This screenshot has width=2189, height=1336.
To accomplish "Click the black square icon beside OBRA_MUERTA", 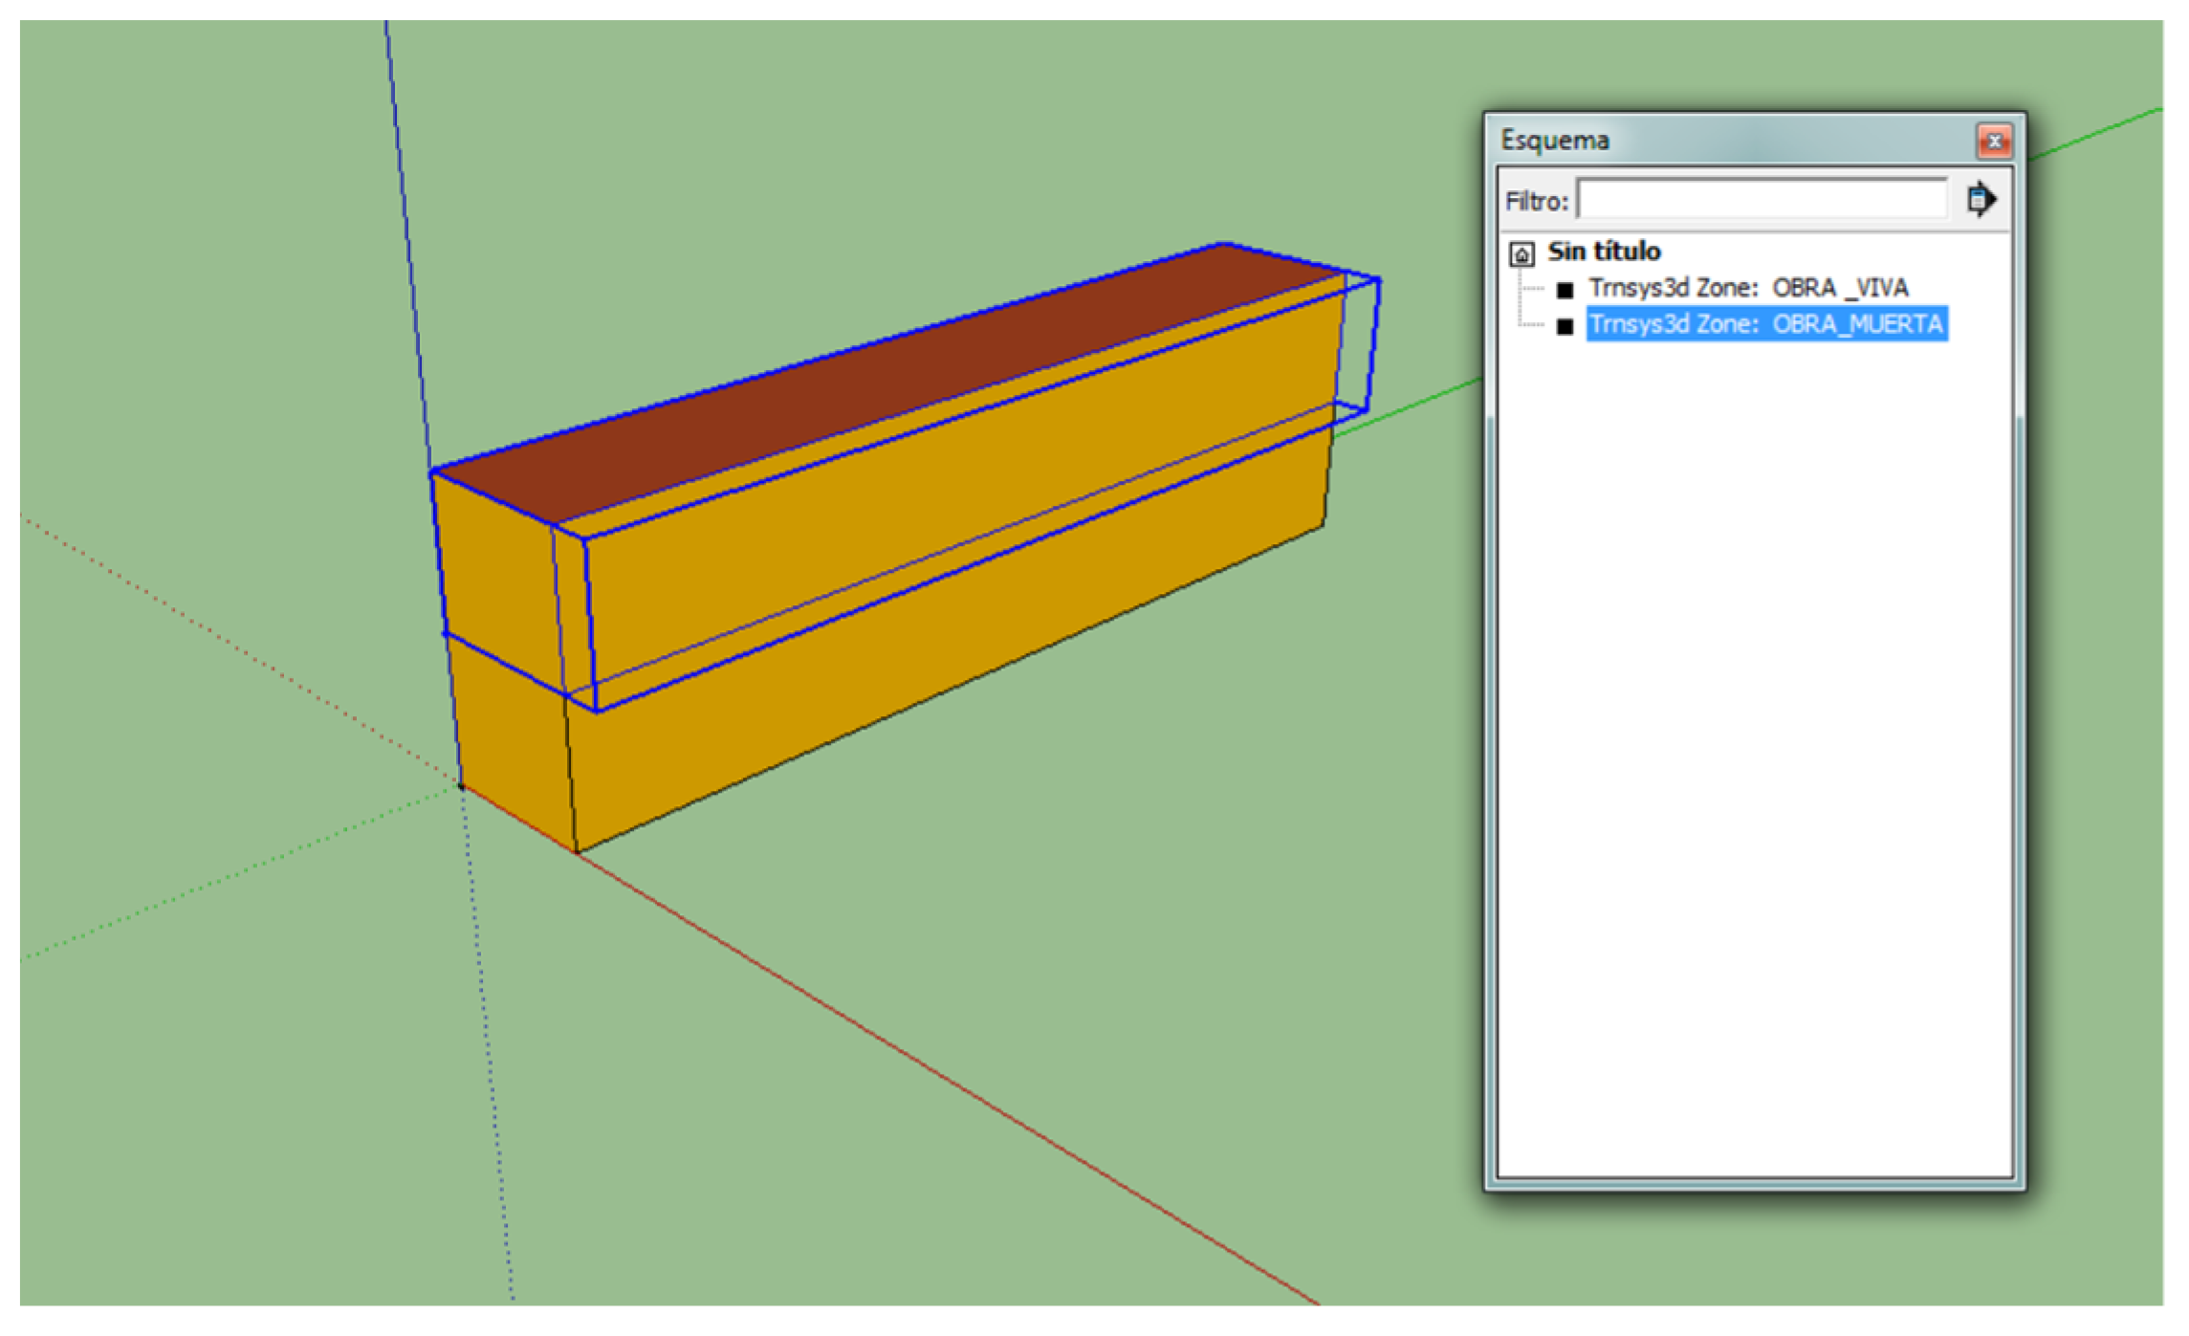I will [x=1565, y=327].
